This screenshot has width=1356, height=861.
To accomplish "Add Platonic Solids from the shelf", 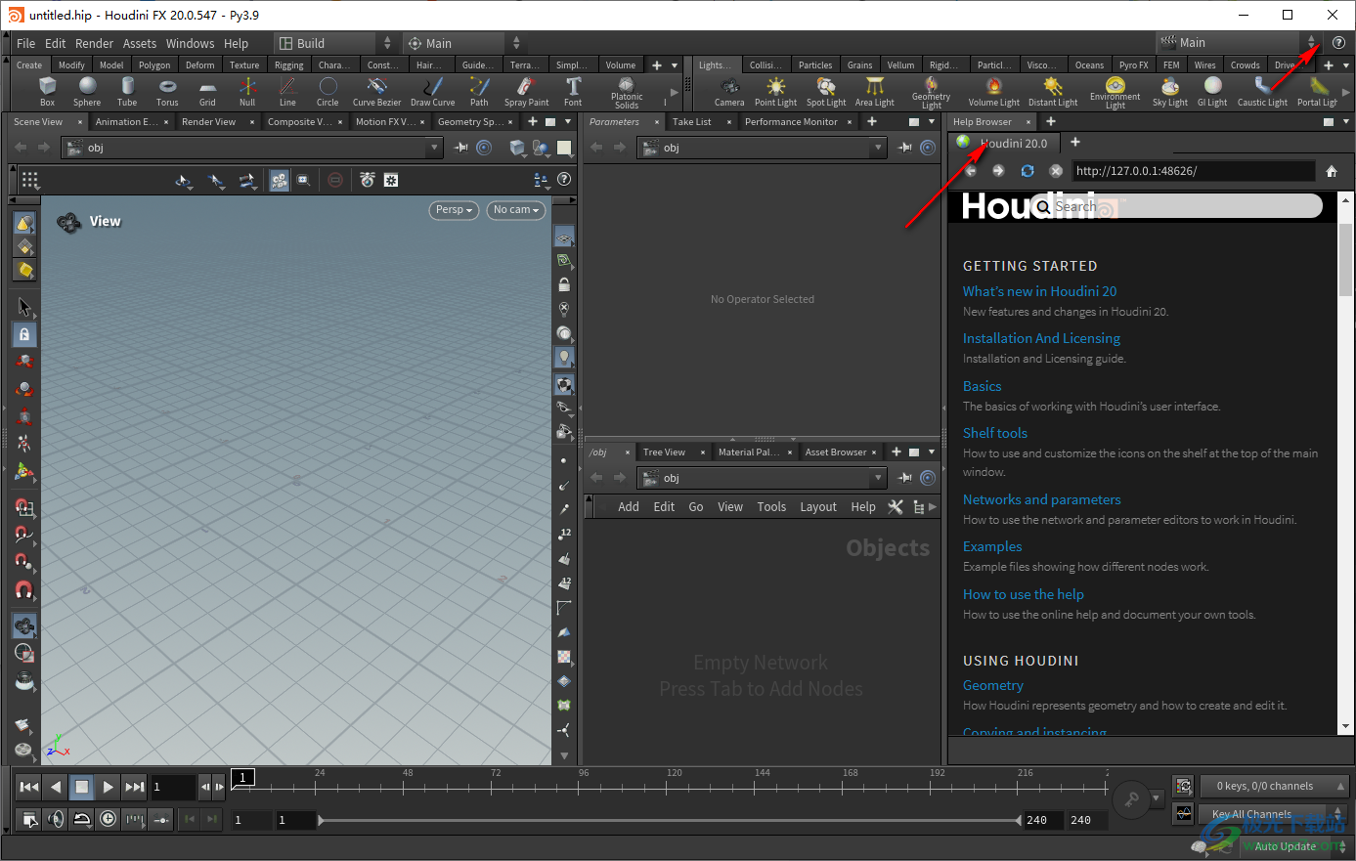I will (x=627, y=93).
